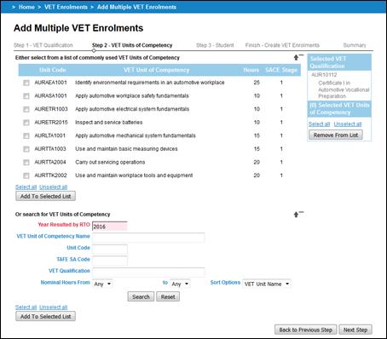Viewport: 387px width, 339px height.
Task: Click Add To Selected List below search form
Action: click(x=45, y=316)
